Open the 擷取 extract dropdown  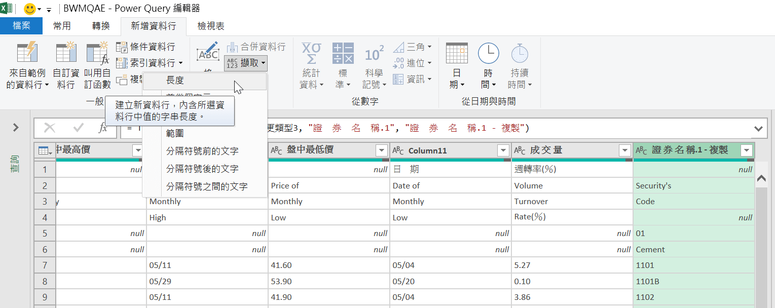click(246, 63)
